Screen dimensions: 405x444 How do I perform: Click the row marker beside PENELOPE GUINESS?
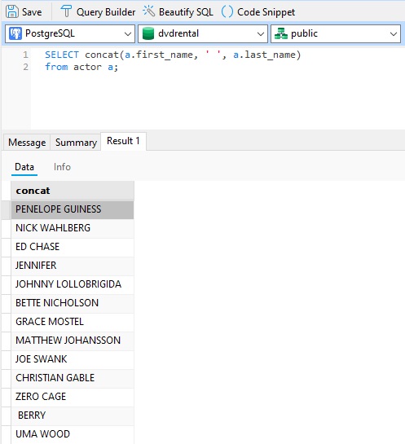pos(7,210)
